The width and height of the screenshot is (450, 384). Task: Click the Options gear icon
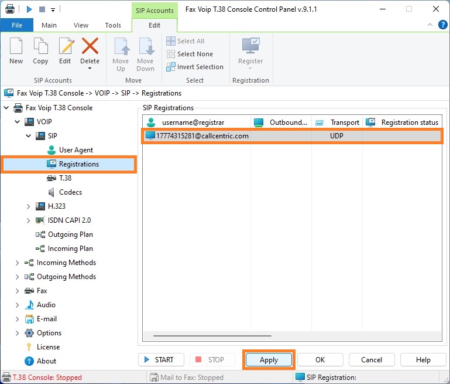29,333
